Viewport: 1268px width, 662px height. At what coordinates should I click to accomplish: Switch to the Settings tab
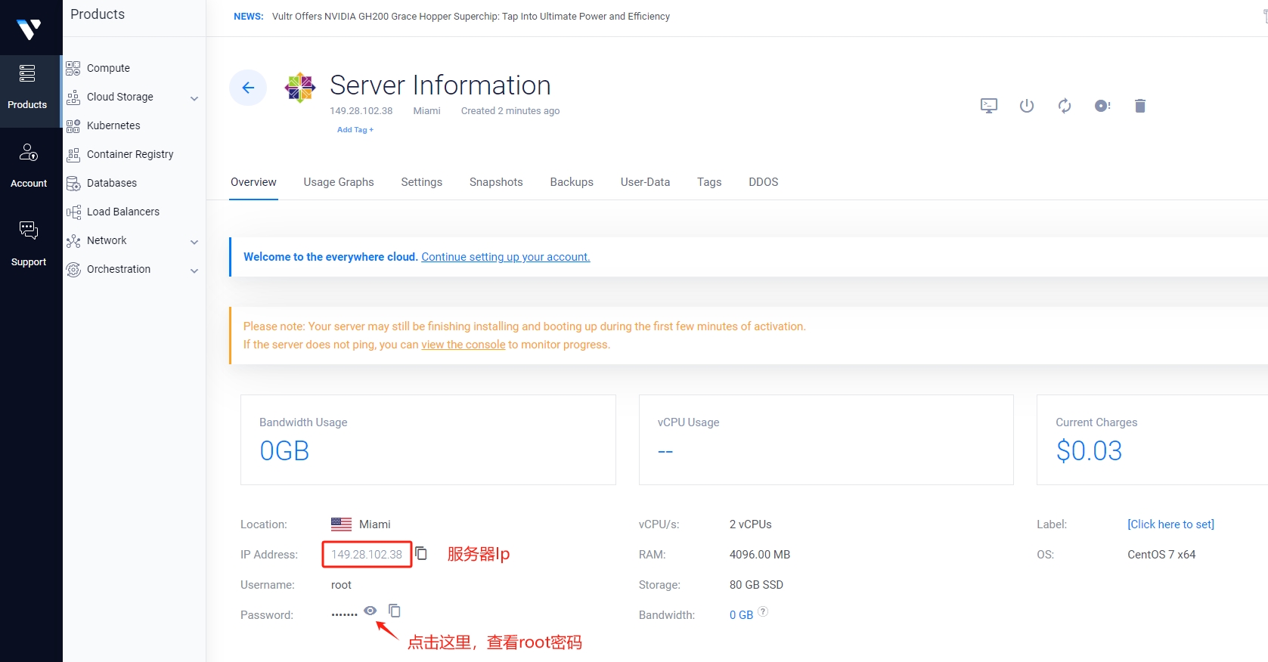click(x=422, y=182)
